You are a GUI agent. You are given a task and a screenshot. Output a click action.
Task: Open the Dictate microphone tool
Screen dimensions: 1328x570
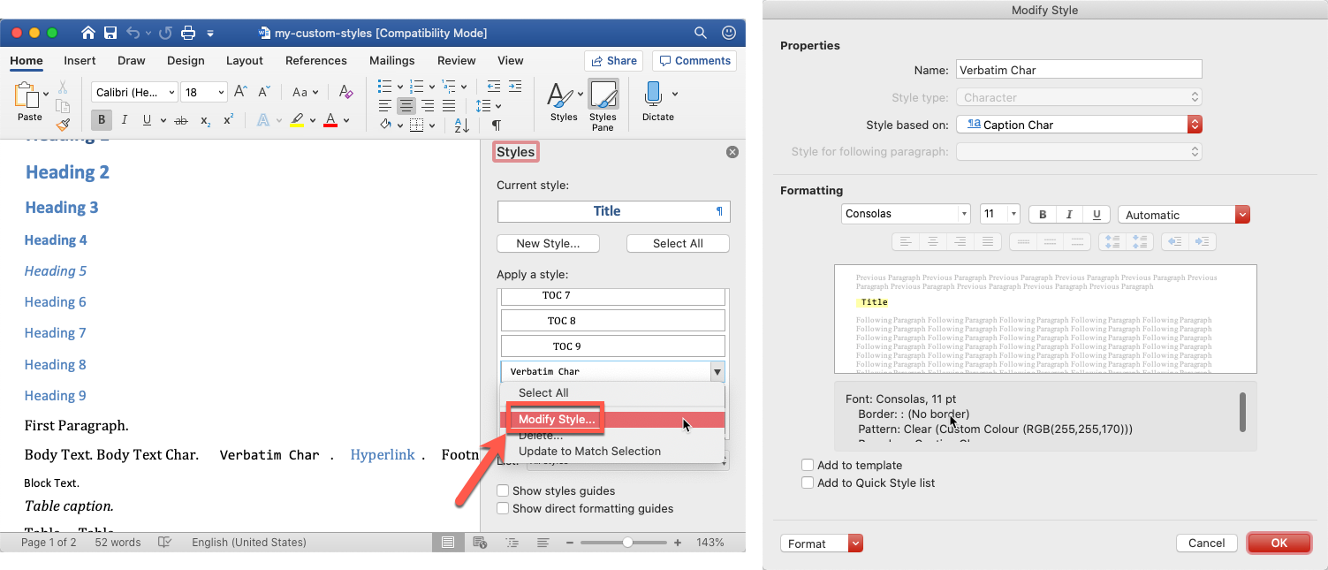tap(655, 95)
